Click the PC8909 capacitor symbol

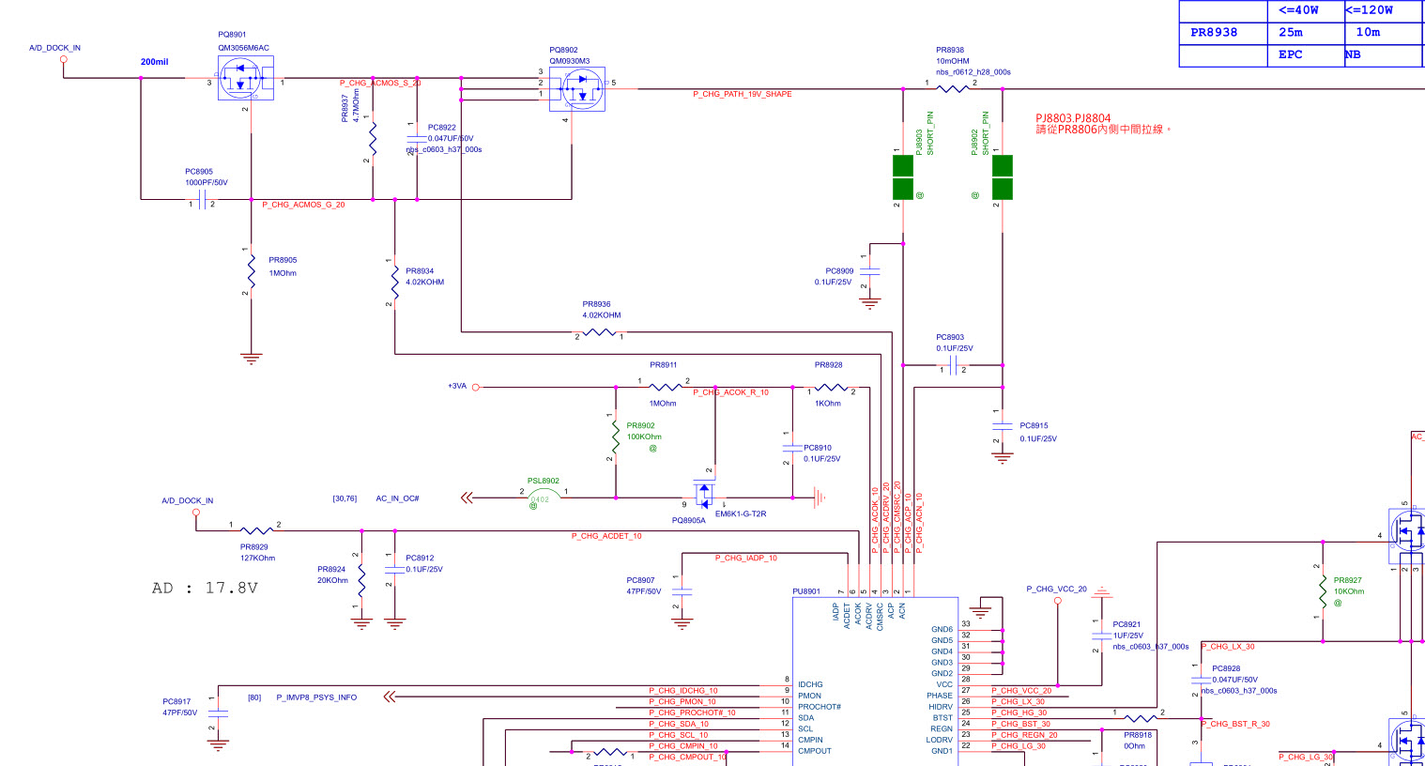(x=870, y=271)
